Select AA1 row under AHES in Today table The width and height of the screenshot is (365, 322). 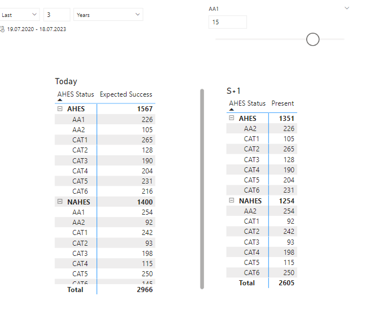tap(105, 119)
